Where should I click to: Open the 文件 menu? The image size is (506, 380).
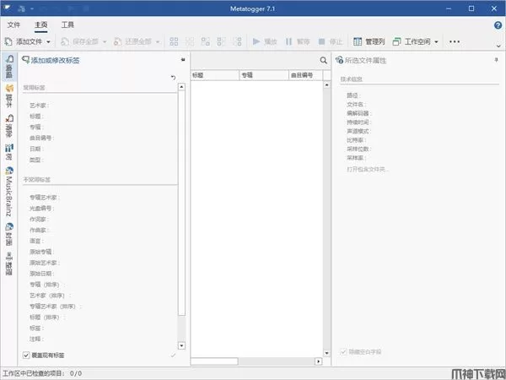tap(13, 25)
